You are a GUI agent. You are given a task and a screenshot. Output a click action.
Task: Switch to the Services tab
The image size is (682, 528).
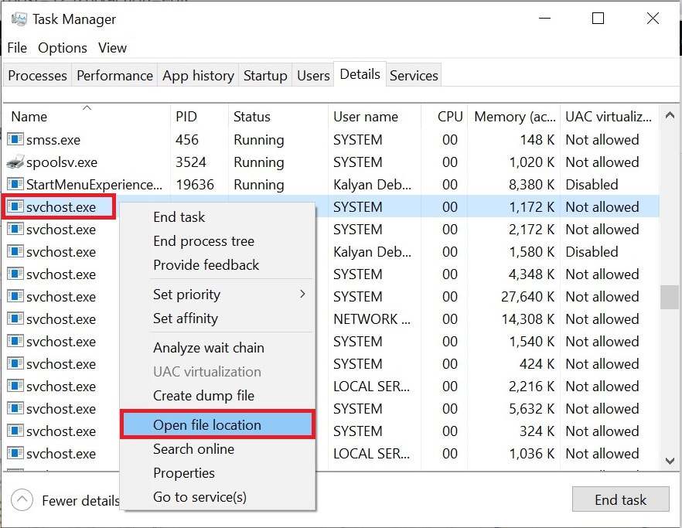[414, 76]
